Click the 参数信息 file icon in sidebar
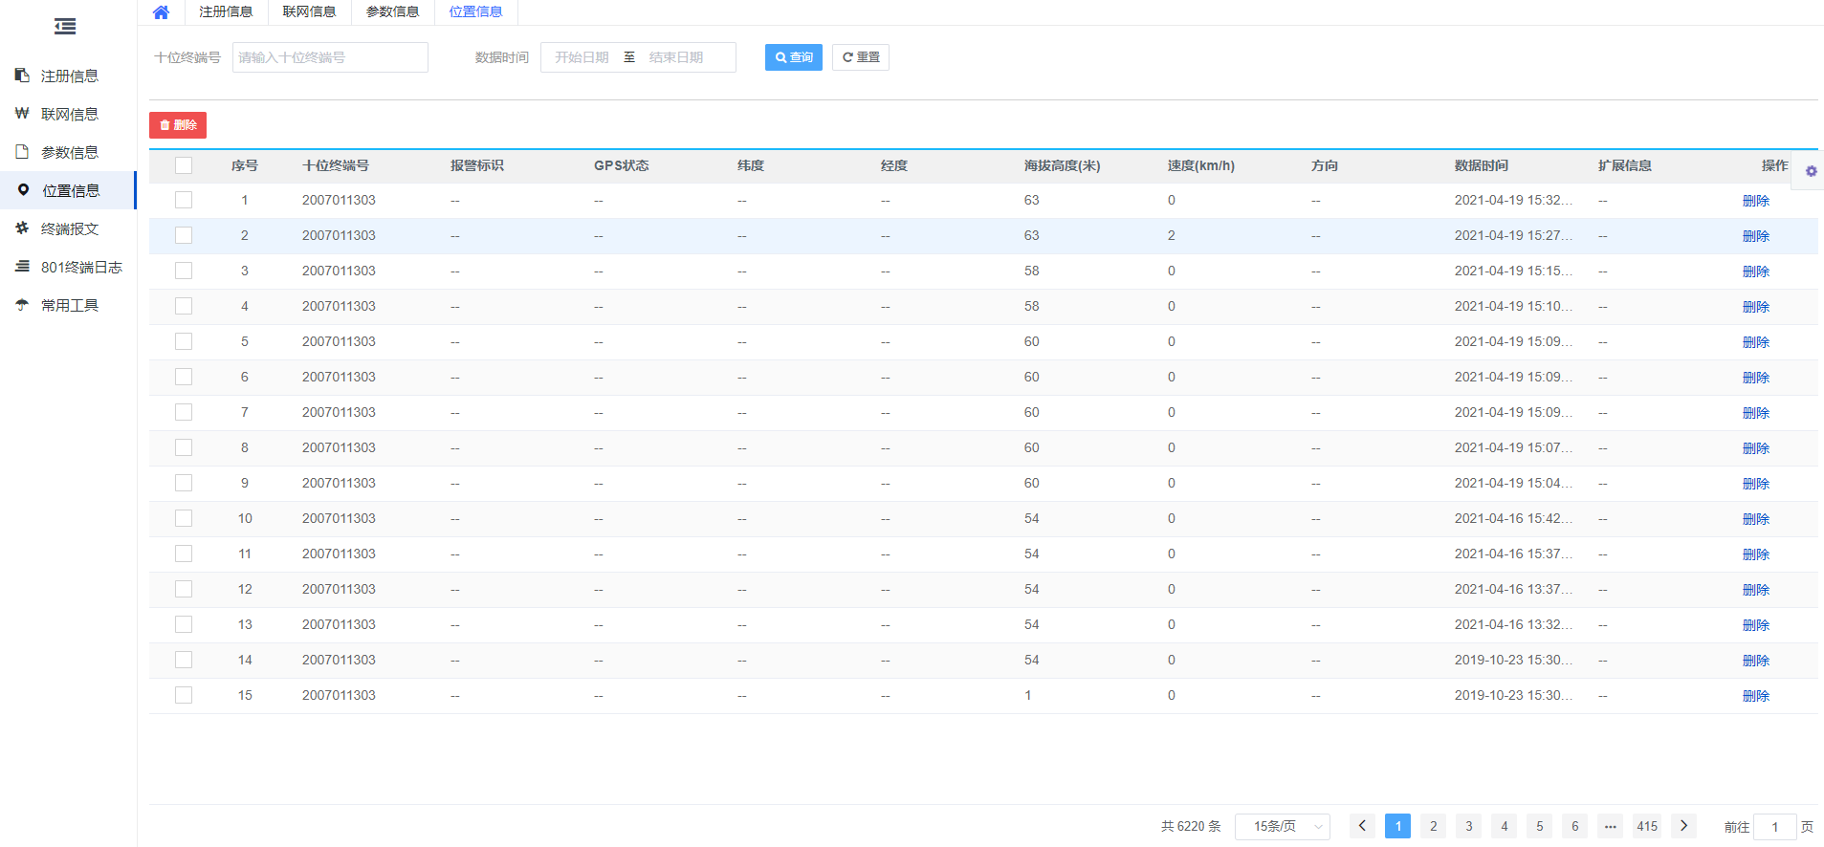This screenshot has height=847, width=1824. tap(22, 151)
